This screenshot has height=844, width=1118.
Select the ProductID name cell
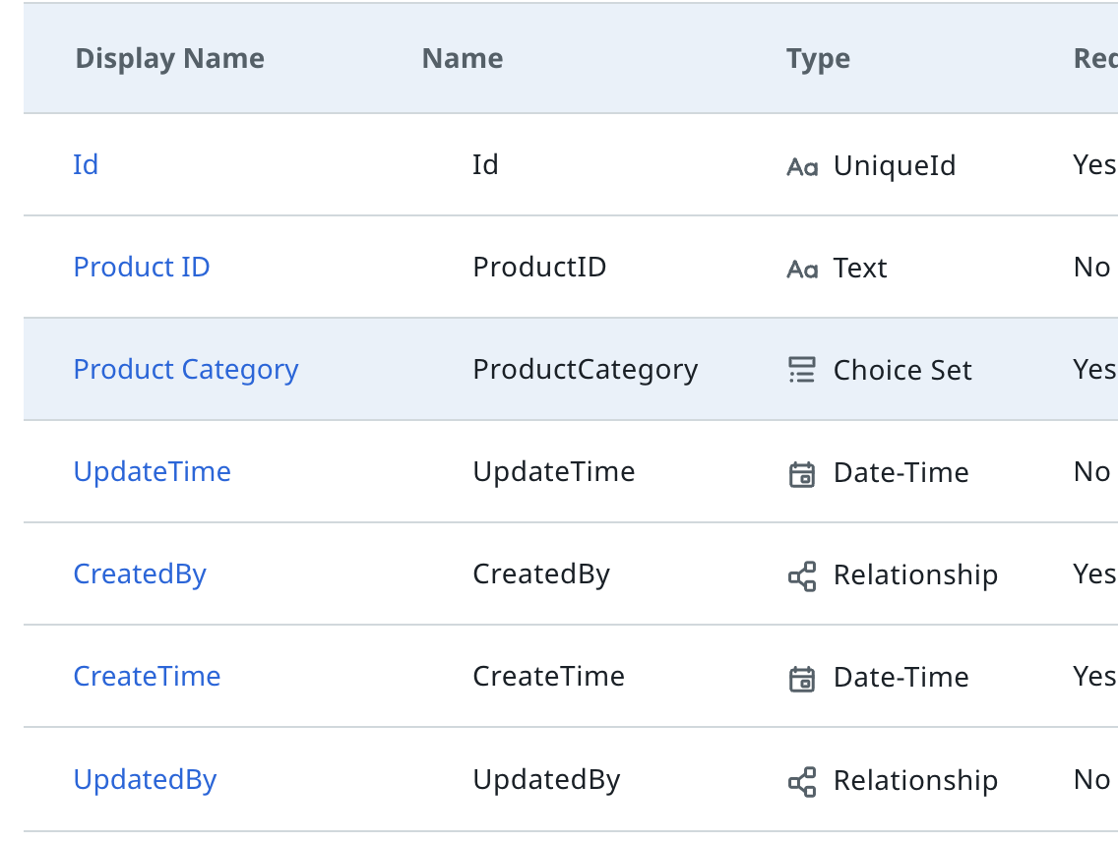(539, 267)
